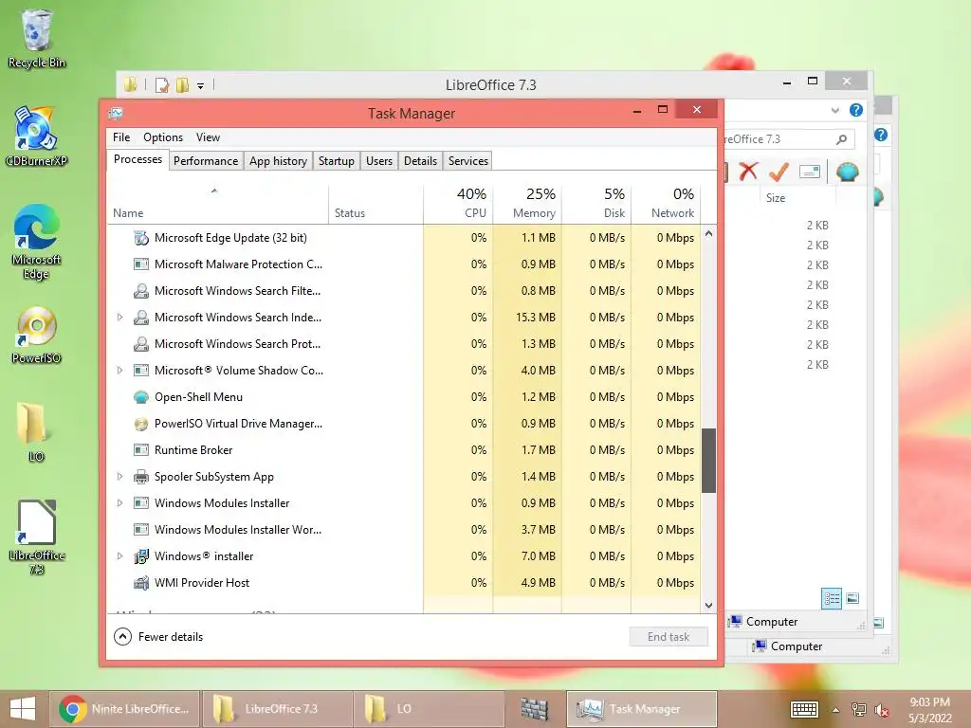
Task: Expand Windows Modules Installer process
Action: tap(119, 503)
